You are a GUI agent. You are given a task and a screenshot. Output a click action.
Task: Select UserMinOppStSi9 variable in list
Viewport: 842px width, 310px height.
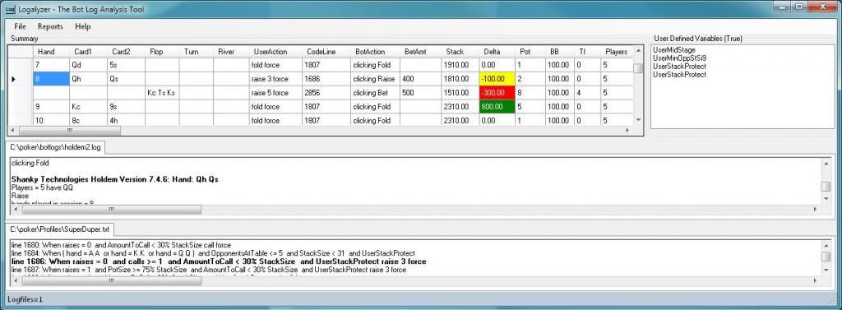tap(678, 58)
